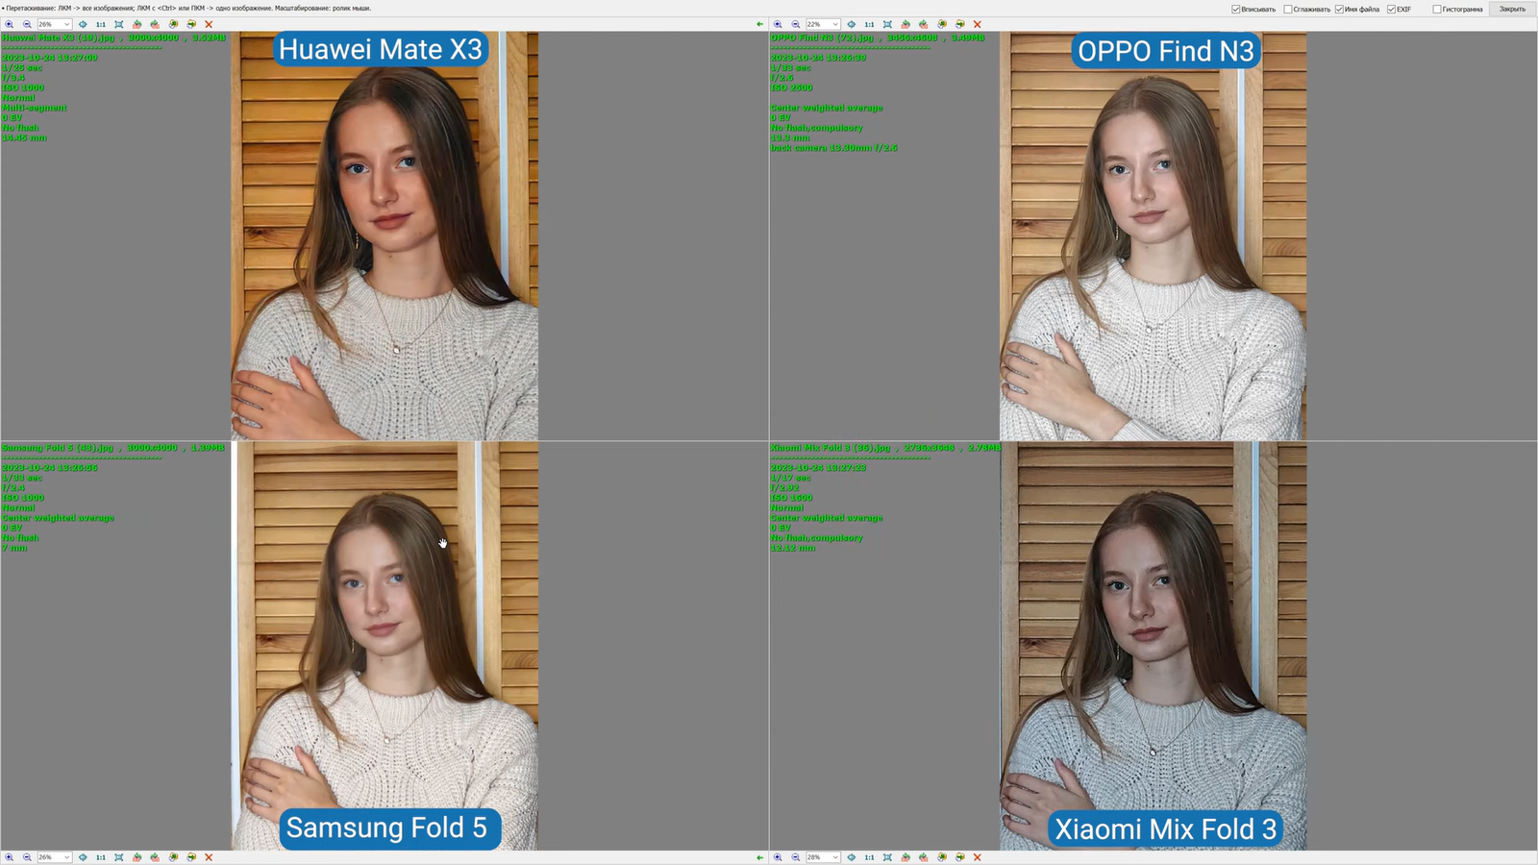Image resolution: width=1538 pixels, height=865 pixels.
Task: Fit the Huawei Mate X3 image to window
Action: coord(119,24)
